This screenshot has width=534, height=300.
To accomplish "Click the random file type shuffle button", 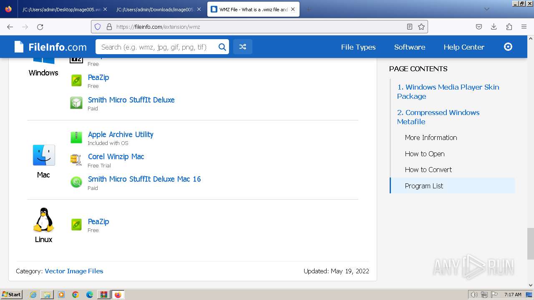I will (242, 47).
